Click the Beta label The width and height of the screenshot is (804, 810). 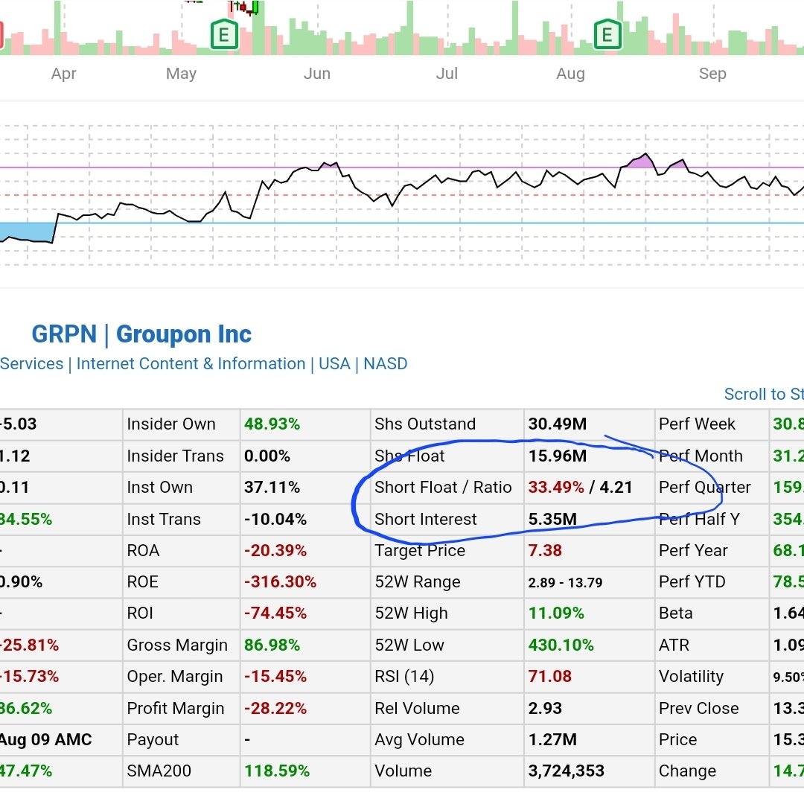coord(676,613)
